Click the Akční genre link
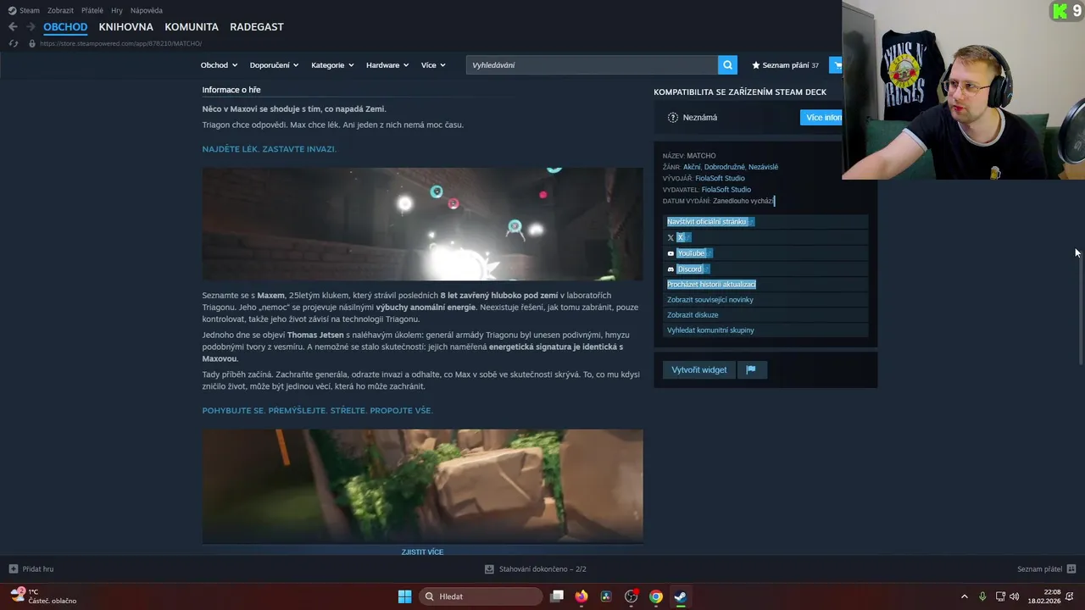This screenshot has height=610, width=1085. coord(692,167)
